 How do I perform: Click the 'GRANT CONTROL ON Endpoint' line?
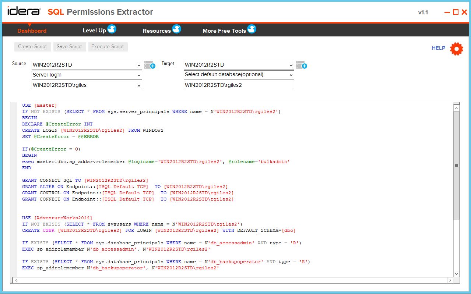(x=128, y=193)
